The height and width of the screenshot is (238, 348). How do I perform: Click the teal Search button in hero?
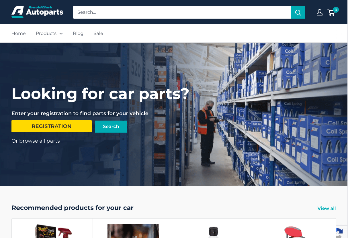(111, 127)
